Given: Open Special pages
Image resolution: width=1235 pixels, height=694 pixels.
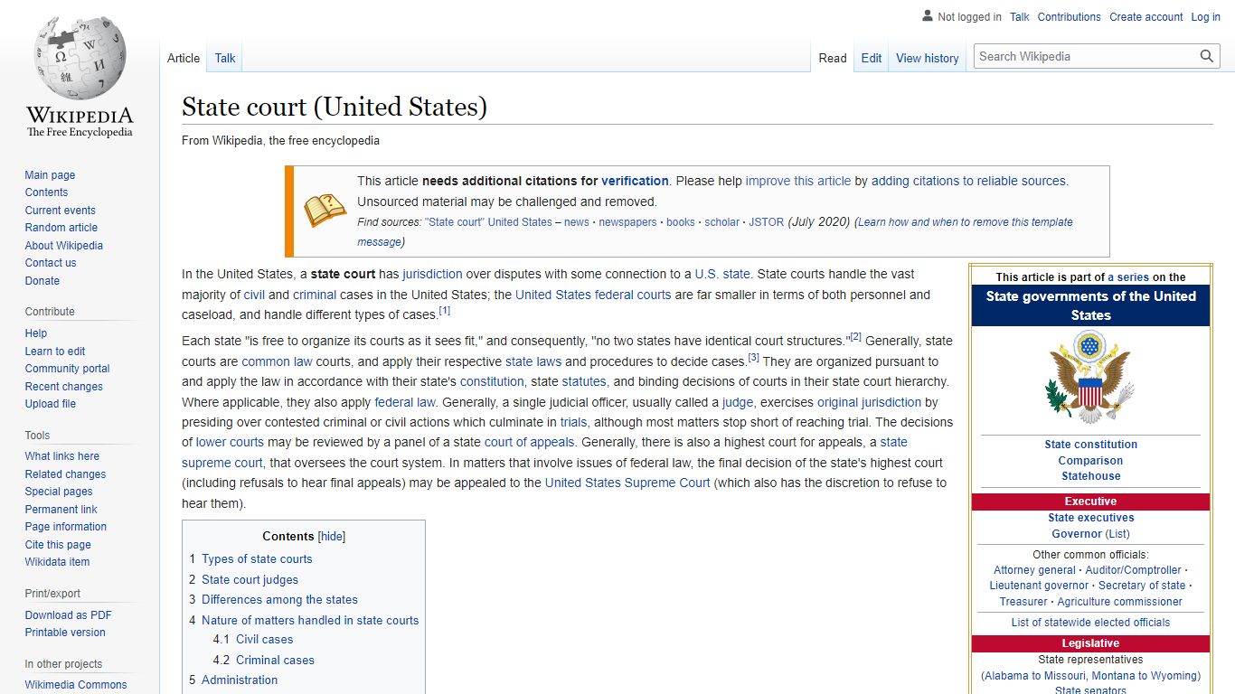Looking at the screenshot, I should 59,492.
